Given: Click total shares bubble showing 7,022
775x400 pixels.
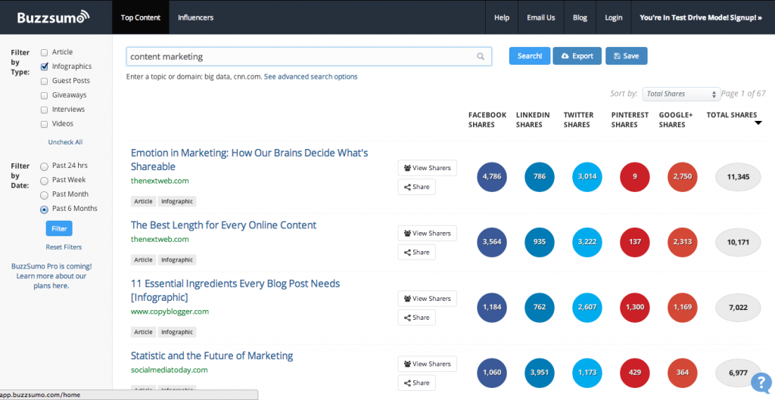Looking at the screenshot, I should (x=738, y=307).
